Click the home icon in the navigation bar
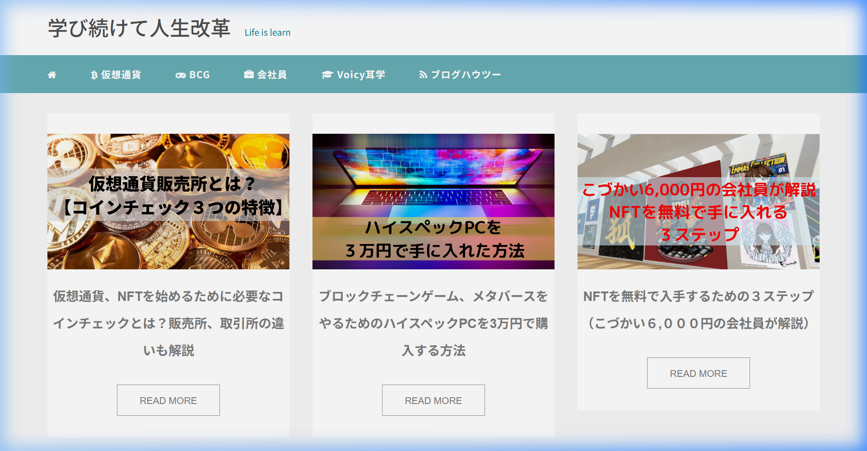The height and width of the screenshot is (451, 867). pyautogui.click(x=52, y=75)
